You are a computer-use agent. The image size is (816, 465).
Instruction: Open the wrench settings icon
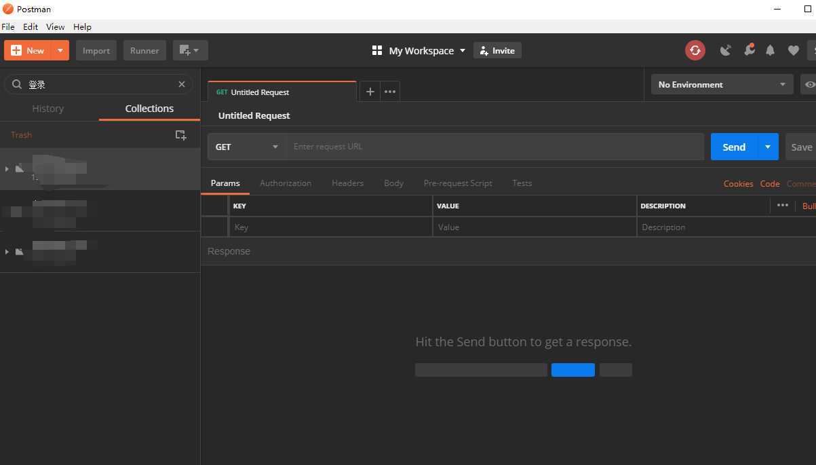[749, 50]
